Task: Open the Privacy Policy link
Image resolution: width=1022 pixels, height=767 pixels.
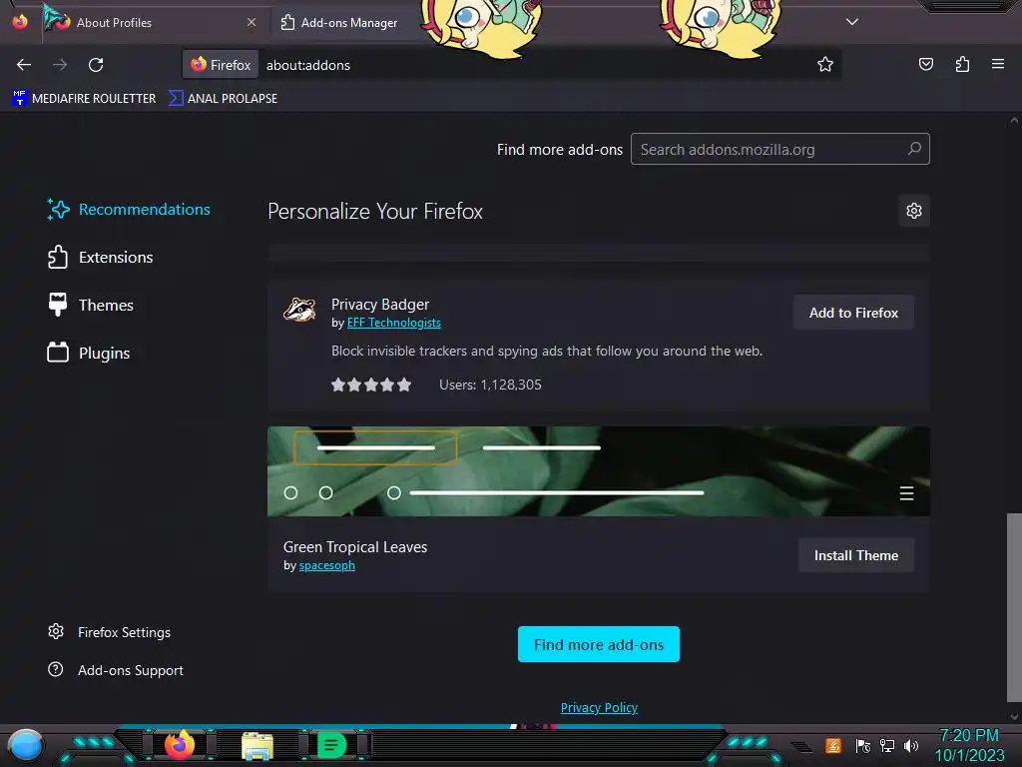Action: click(599, 707)
